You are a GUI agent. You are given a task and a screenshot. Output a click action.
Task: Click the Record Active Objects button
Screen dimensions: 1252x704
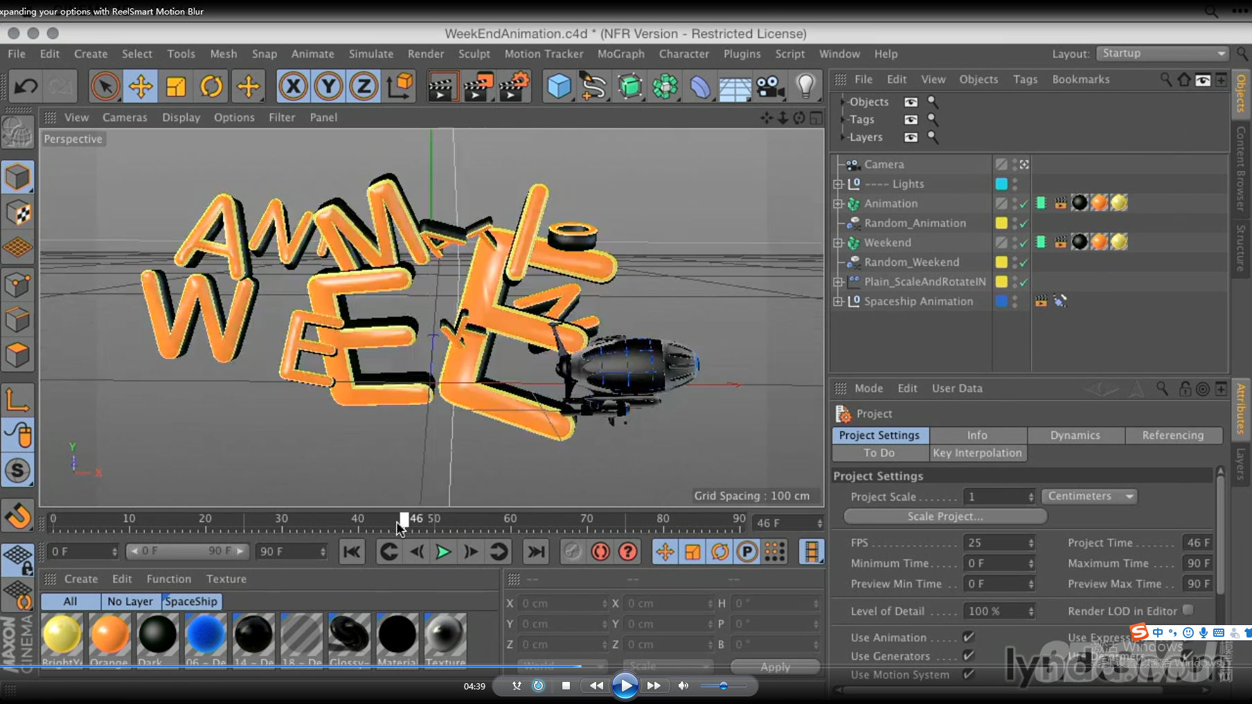click(573, 552)
